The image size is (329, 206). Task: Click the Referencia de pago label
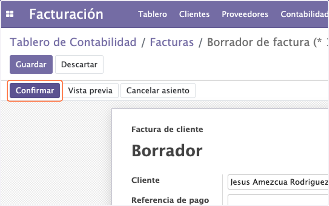(170, 200)
